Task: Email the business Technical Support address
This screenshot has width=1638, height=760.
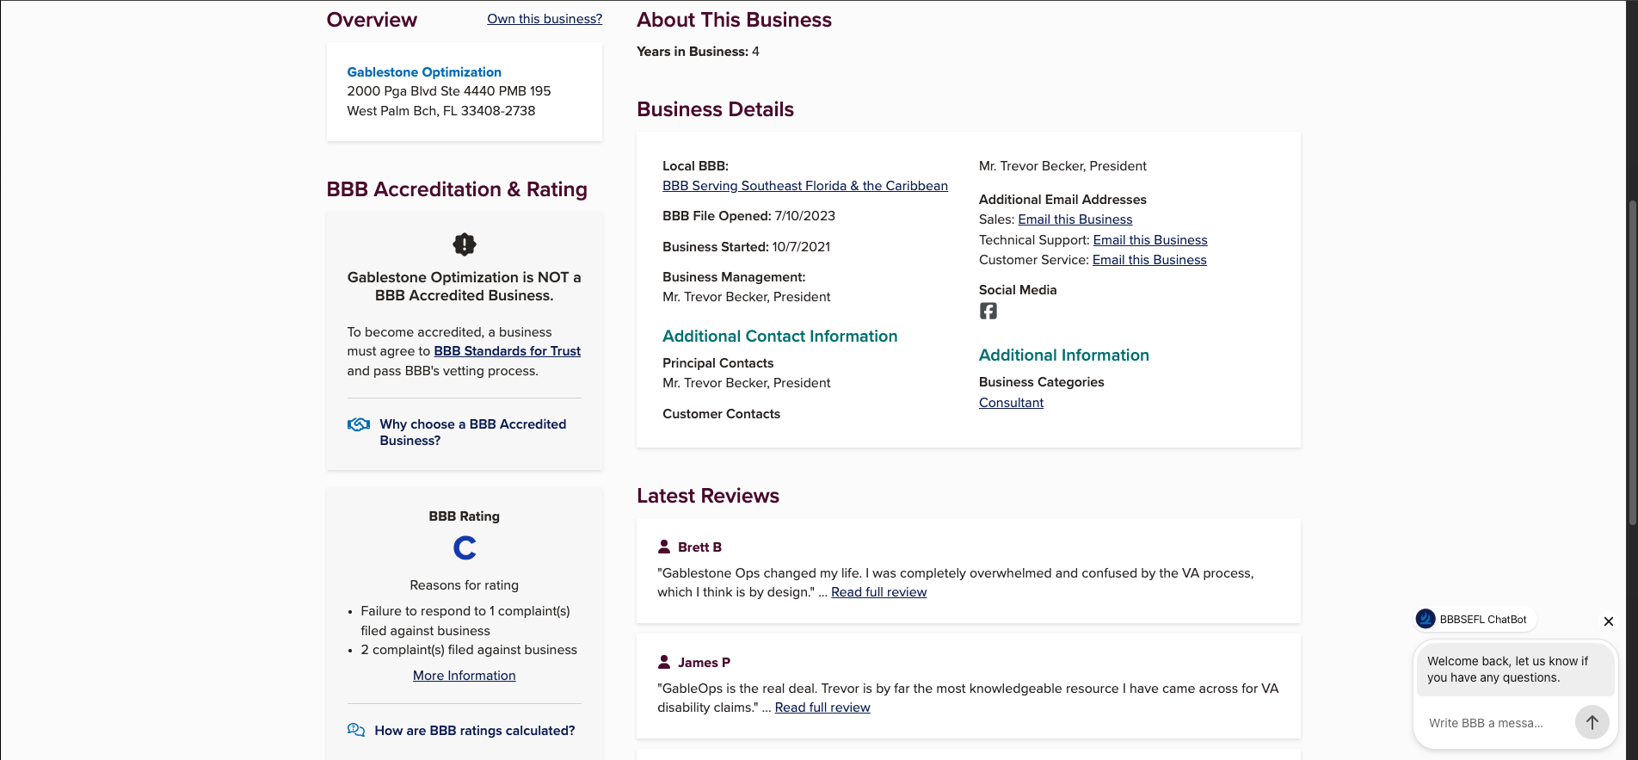Action: click(x=1150, y=240)
